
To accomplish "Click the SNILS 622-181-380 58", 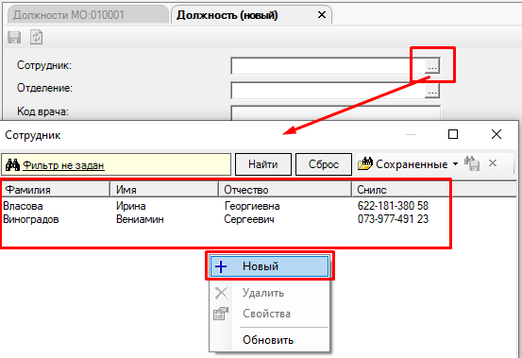I will (x=394, y=206).
